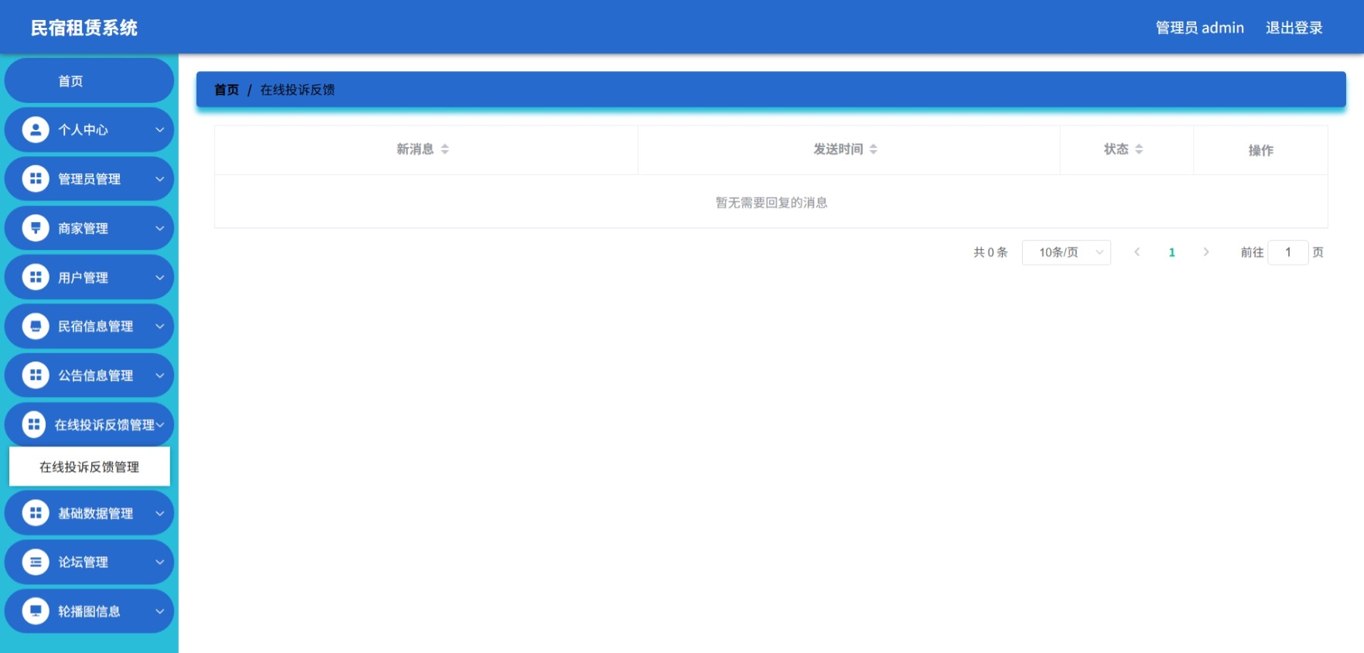Image resolution: width=1364 pixels, height=653 pixels.
Task: Expand 管理员管理 menu chevron
Action: 159,179
